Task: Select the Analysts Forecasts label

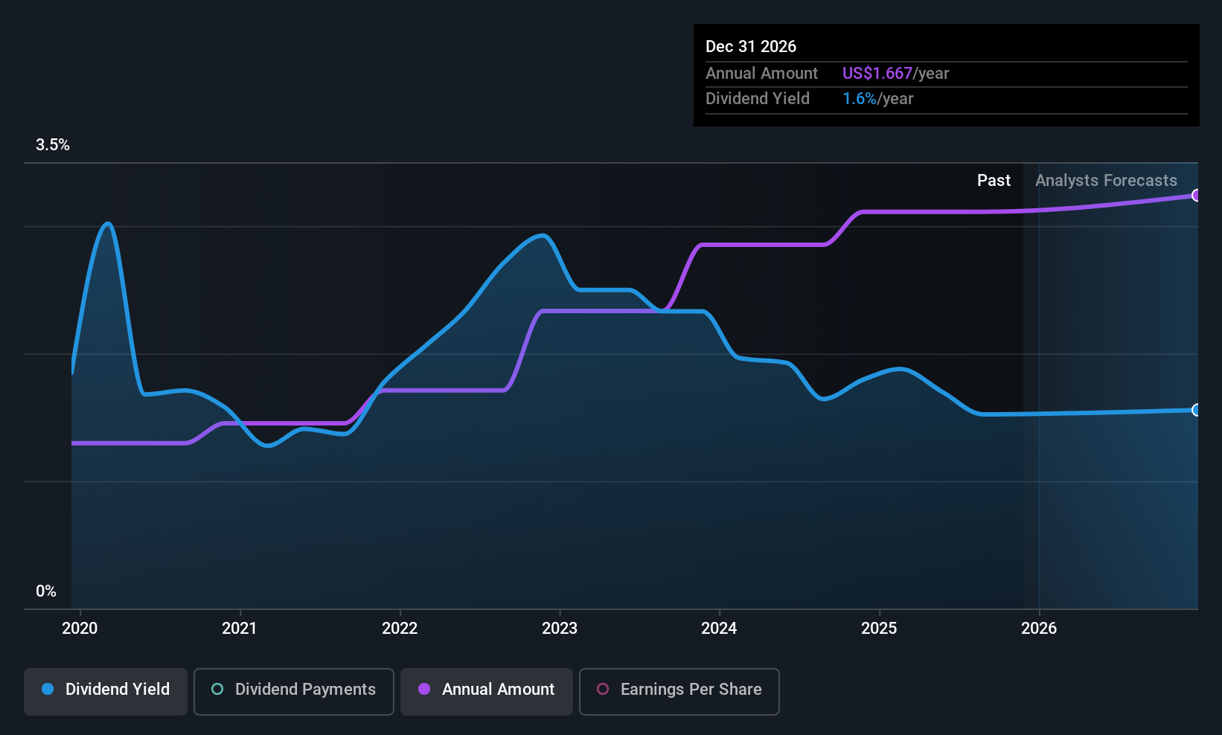Action: click(1106, 181)
